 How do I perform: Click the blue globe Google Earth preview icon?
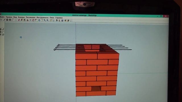pyautogui.click(x=62, y=20)
